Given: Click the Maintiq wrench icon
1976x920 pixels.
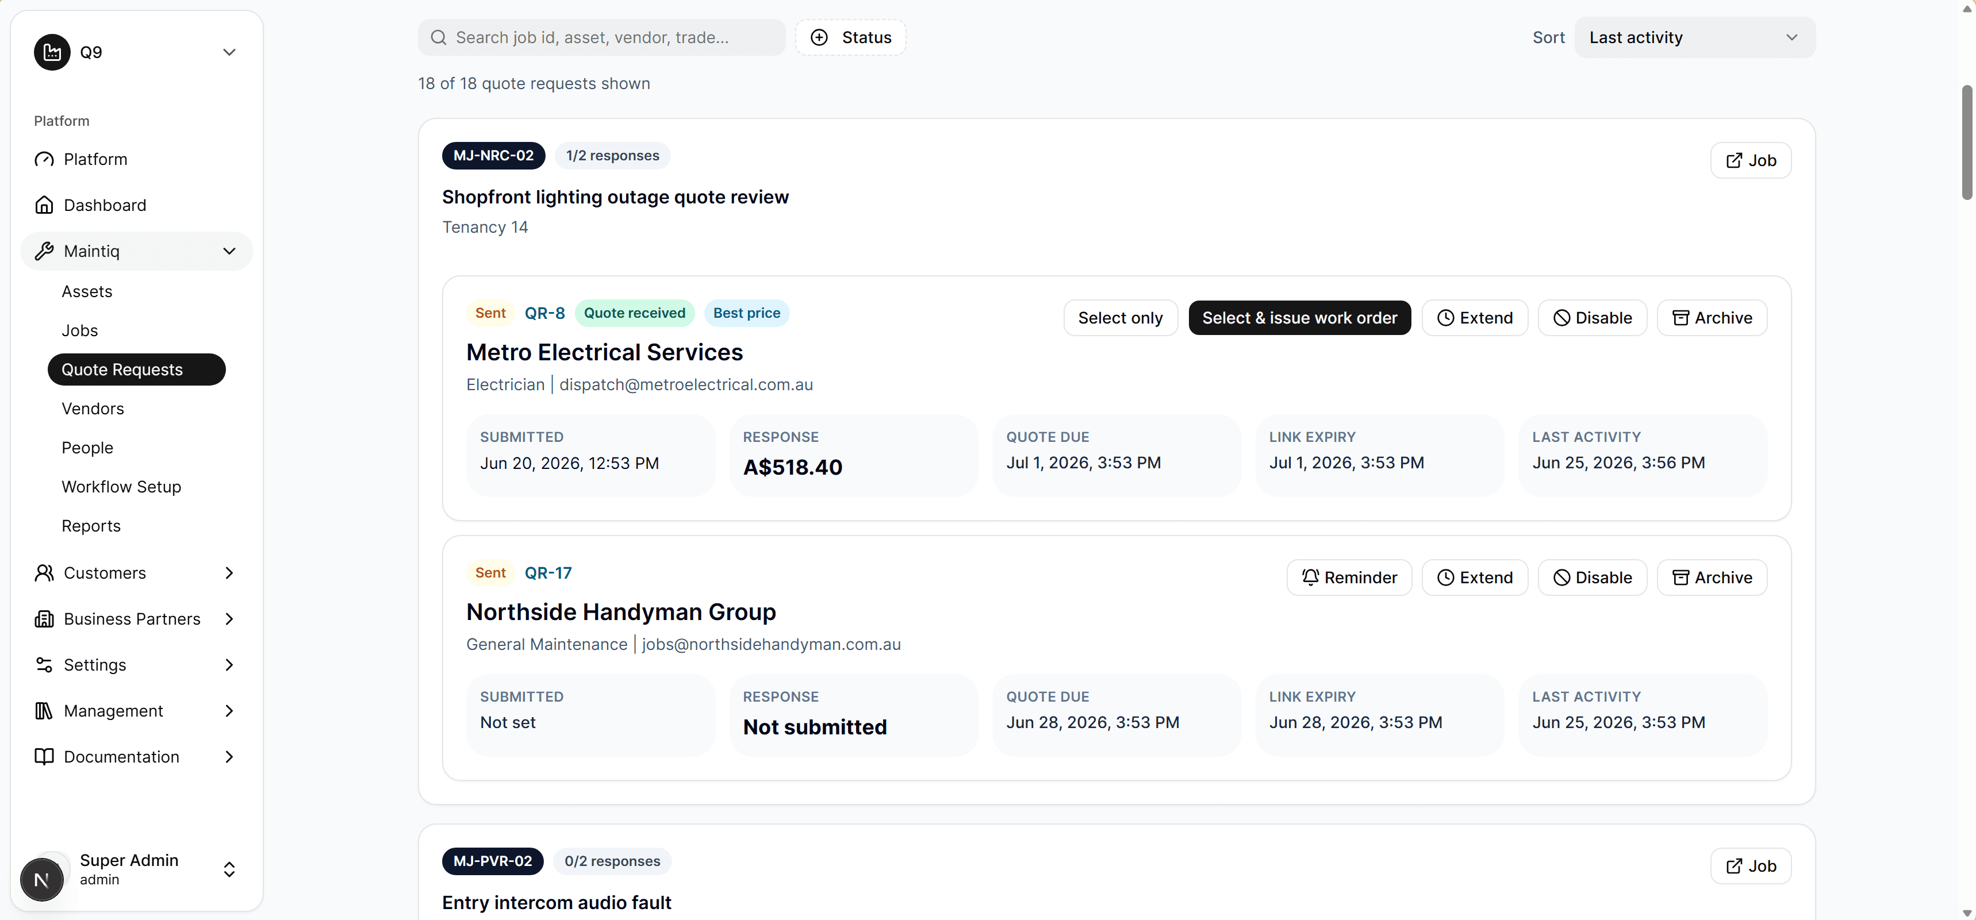Looking at the screenshot, I should [44, 252].
